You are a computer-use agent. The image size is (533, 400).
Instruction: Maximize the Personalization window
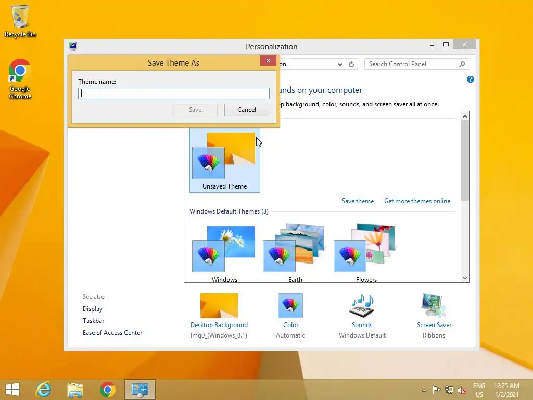(446, 45)
